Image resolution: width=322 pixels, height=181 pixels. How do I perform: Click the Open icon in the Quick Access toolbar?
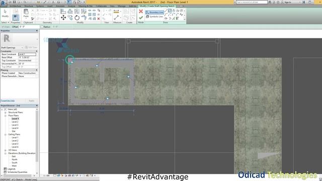(10, 2)
